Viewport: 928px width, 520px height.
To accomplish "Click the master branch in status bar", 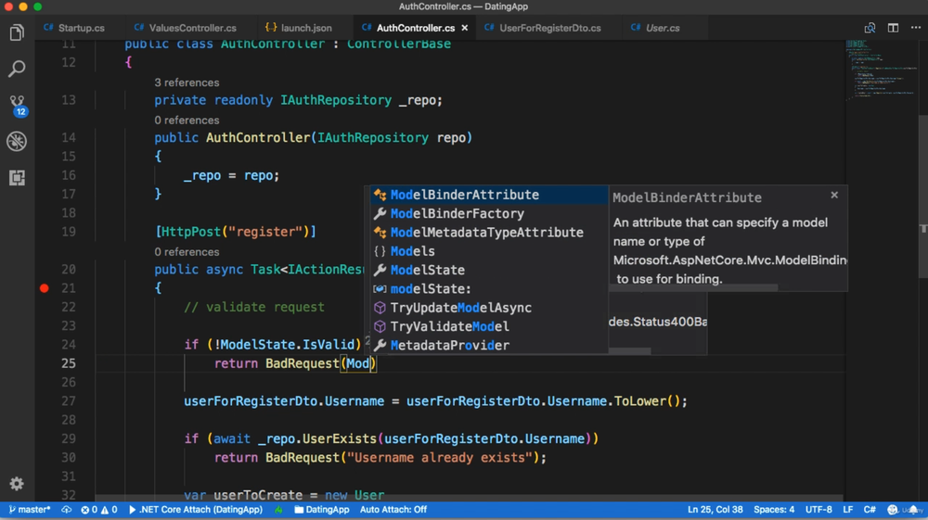I will click(x=30, y=510).
